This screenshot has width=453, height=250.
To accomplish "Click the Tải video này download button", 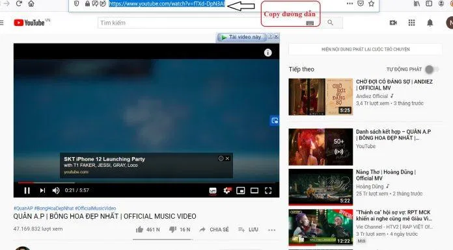I will (x=241, y=37).
